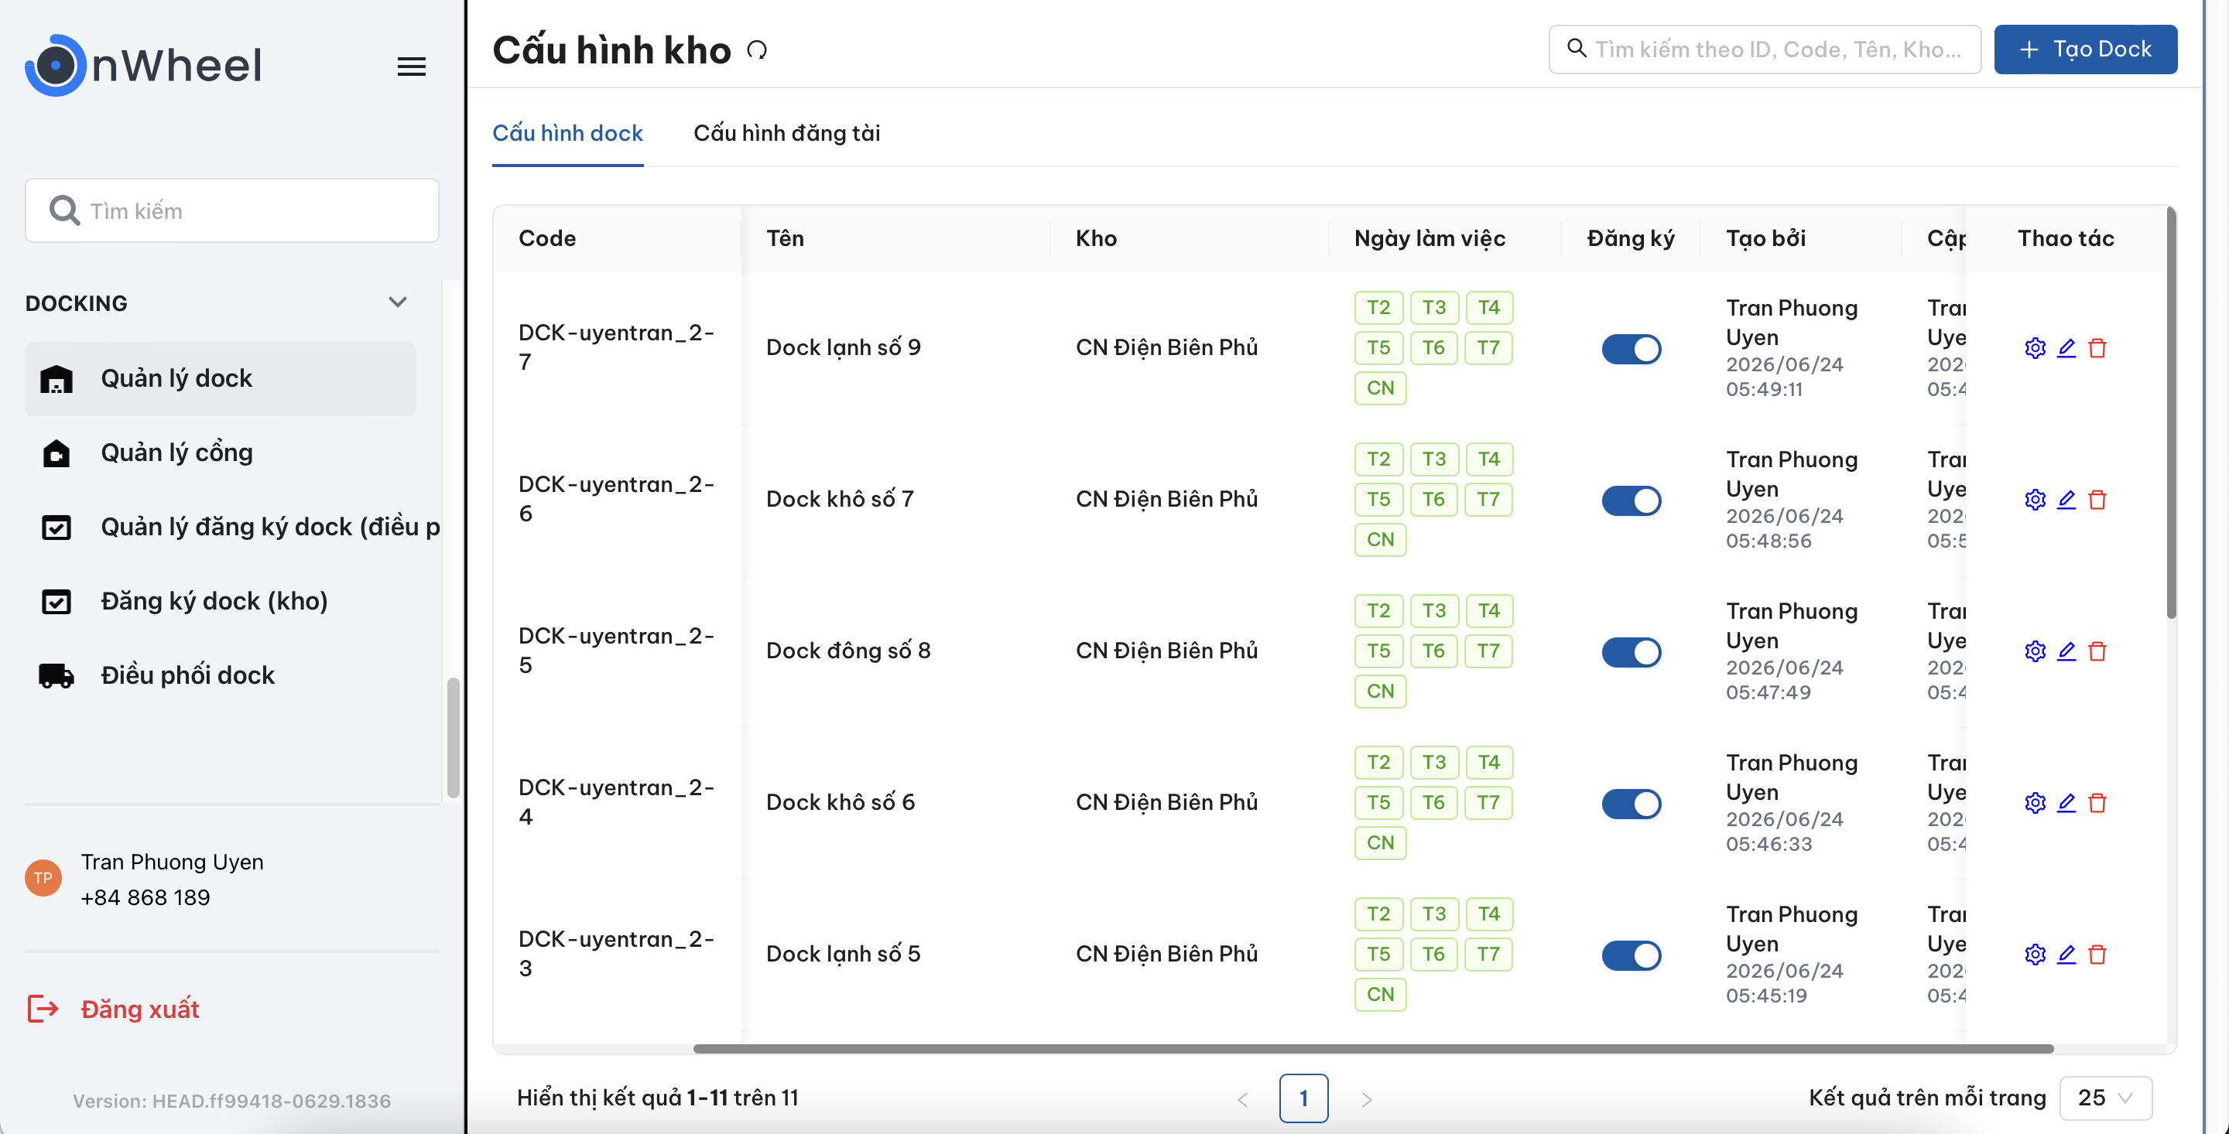This screenshot has height=1134, width=2229.
Task: Click Đăng xuất to log out
Action: [x=140, y=1009]
